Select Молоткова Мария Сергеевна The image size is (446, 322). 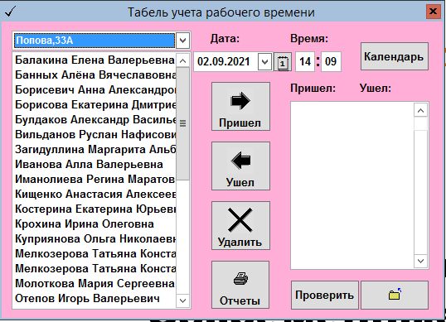pyautogui.click(x=95, y=283)
